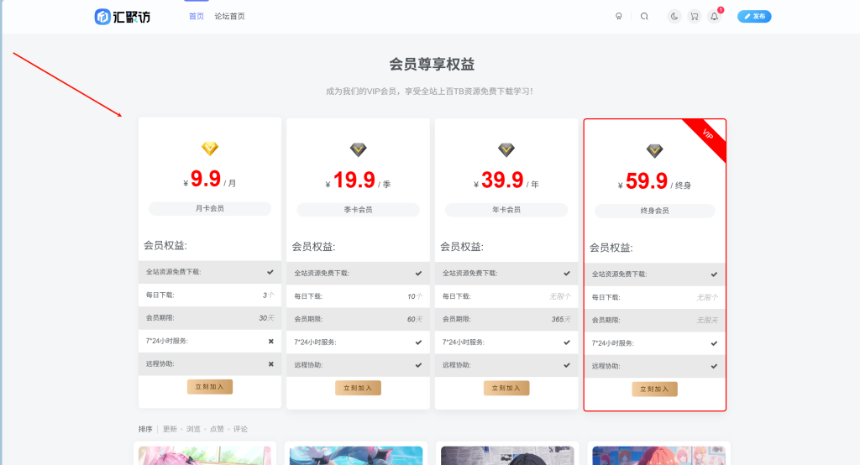Open the search magnifier icon
Screen dimensions: 860x465
(x=644, y=17)
